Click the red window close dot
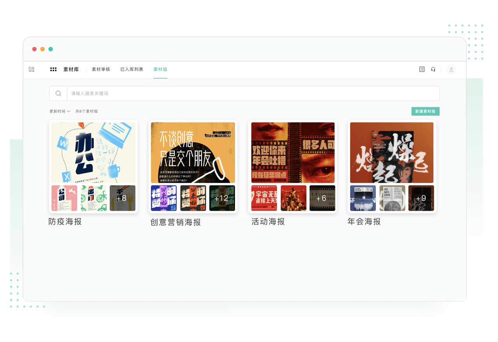 pos(35,49)
